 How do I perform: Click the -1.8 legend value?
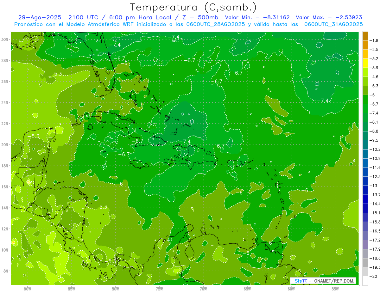[374, 40]
